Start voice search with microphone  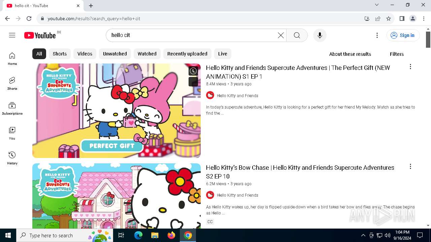(x=320, y=35)
